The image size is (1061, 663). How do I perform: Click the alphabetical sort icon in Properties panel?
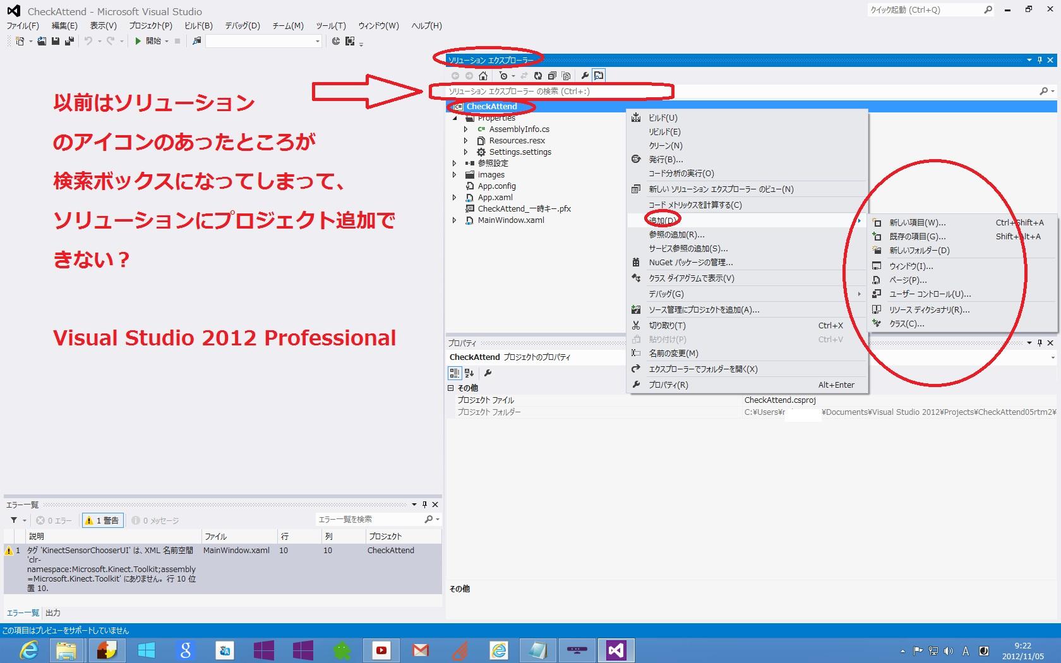(x=469, y=373)
